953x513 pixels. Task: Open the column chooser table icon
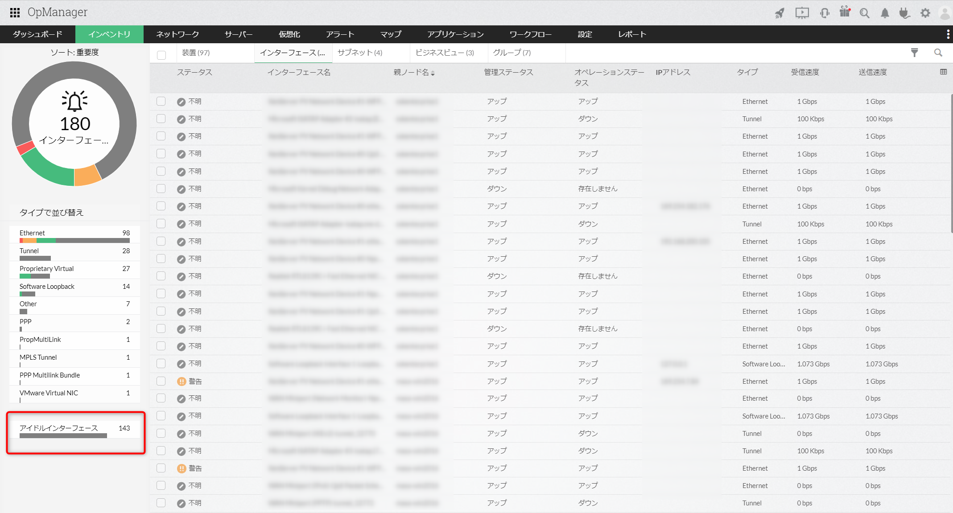coord(943,72)
